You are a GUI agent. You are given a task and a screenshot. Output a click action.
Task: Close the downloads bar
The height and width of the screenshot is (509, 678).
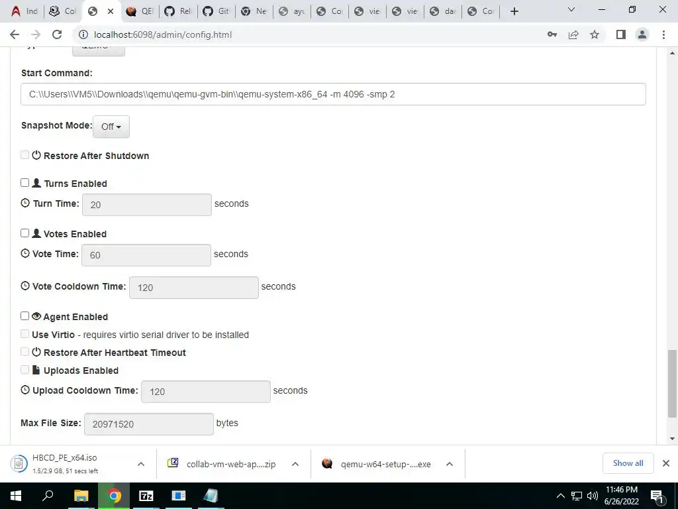point(666,463)
